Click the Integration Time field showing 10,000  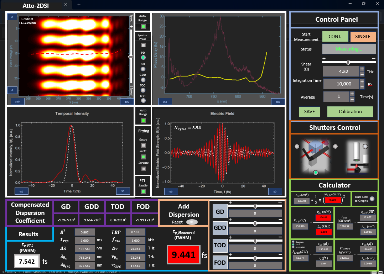pos(341,84)
